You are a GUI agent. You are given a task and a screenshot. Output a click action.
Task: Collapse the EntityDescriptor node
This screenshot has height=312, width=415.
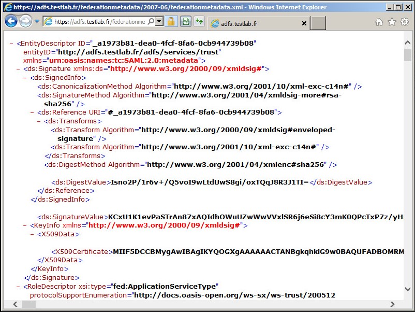click(11, 44)
